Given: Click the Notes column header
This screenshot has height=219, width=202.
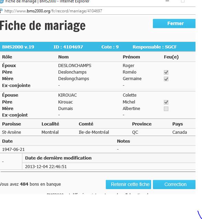Looking at the screenshot, I should (x=123, y=141).
